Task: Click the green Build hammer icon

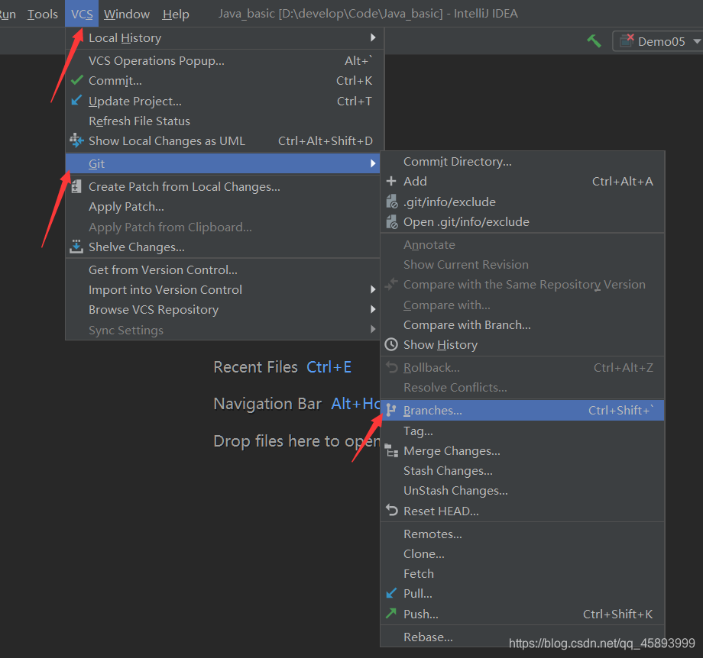Action: (x=594, y=41)
